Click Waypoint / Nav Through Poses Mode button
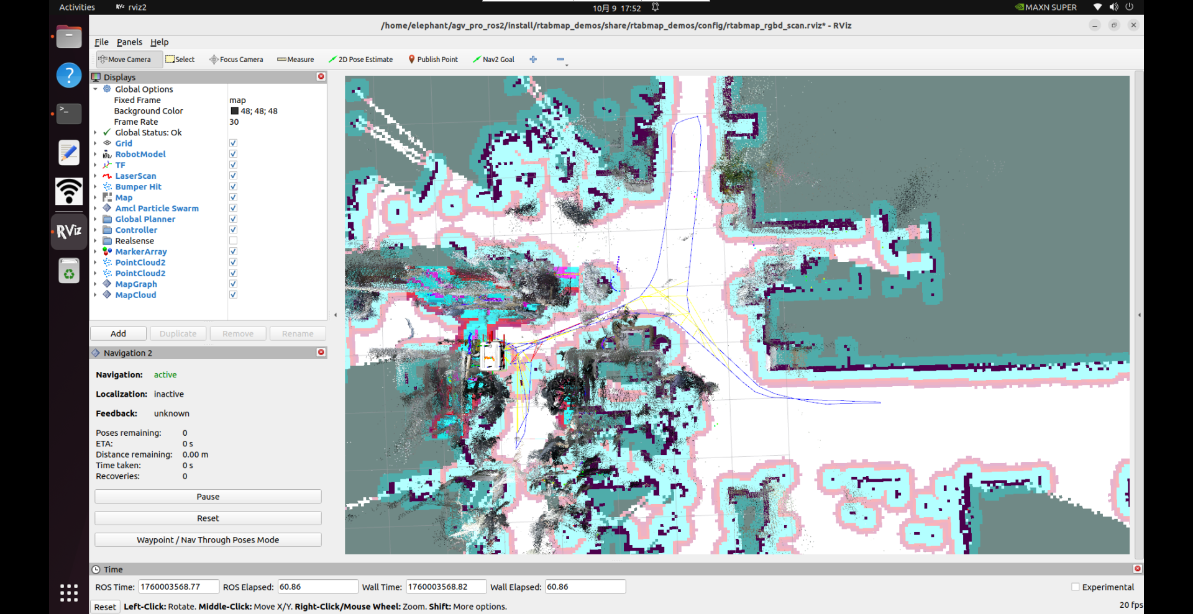Image resolution: width=1193 pixels, height=614 pixels. coord(208,540)
